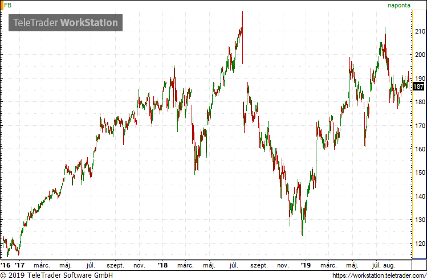Click the 140 price axis label
This screenshot has width=427, height=280.
coord(420,196)
